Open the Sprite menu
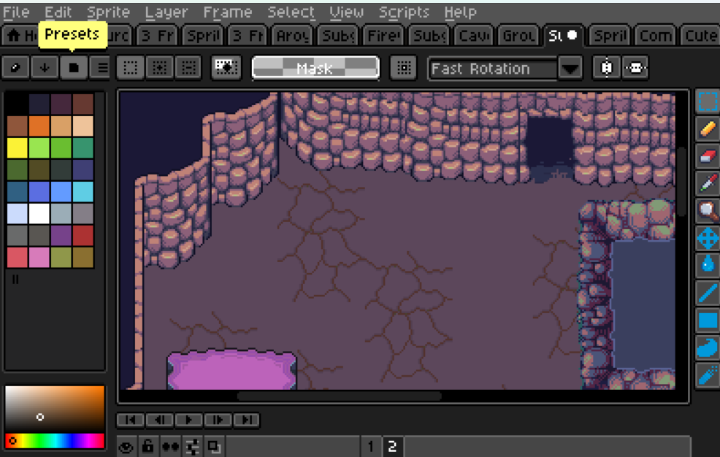The image size is (720, 457). (108, 12)
